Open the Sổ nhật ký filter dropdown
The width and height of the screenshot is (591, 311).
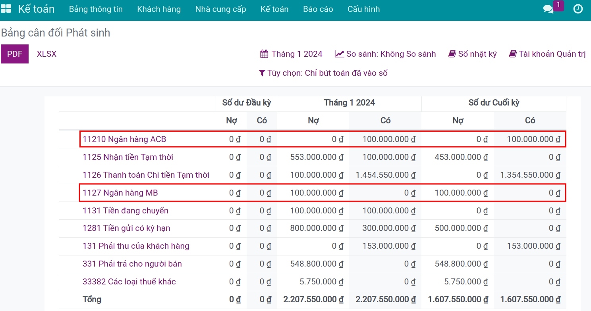[473, 54]
